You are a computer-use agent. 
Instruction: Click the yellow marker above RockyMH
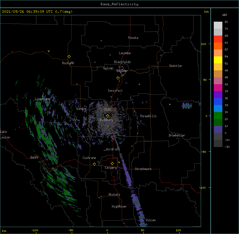pos(69,57)
